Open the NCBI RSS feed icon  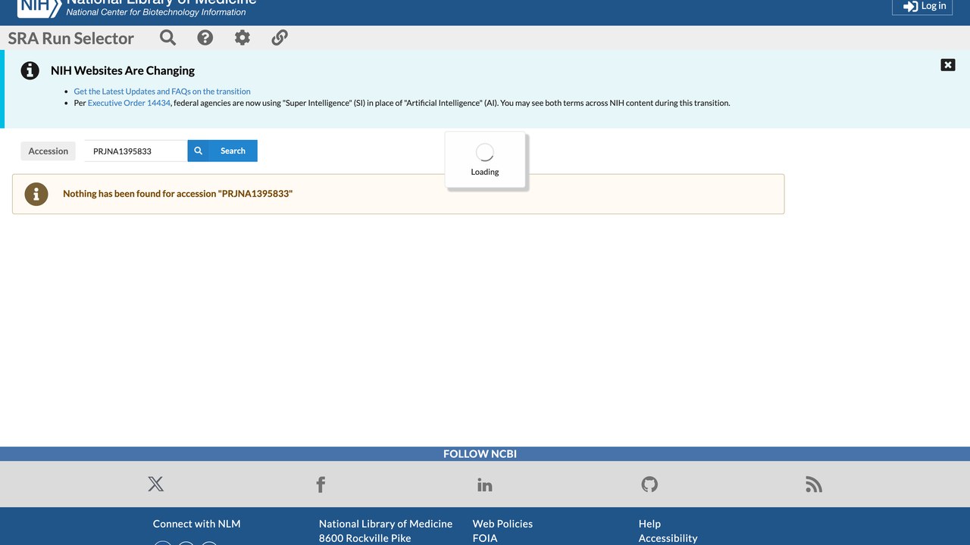coord(814,484)
